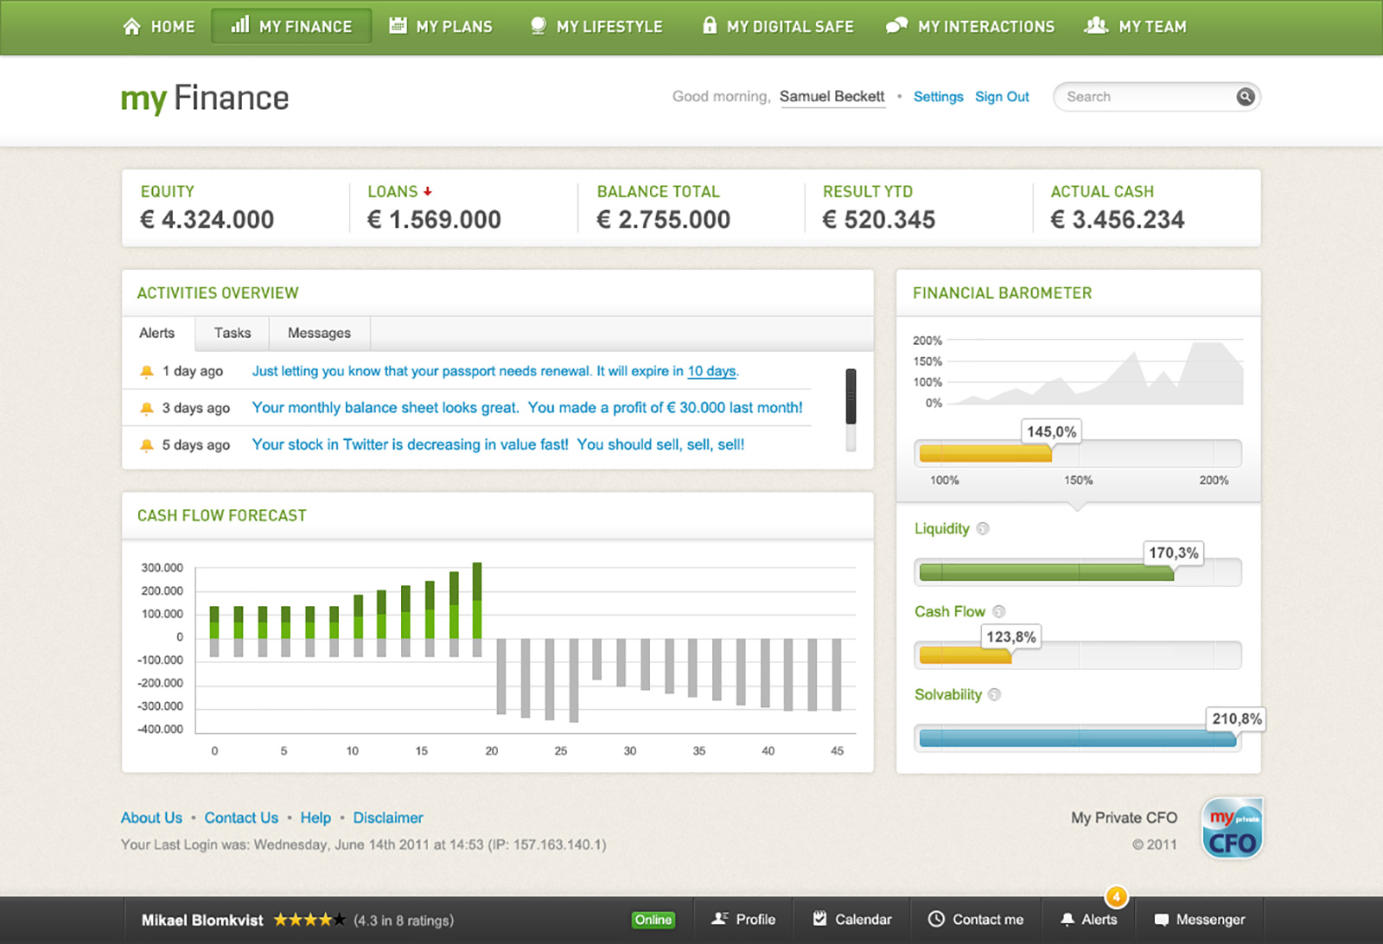Click the info icon next to Cash Flow
This screenshot has height=944, width=1383.
(x=999, y=611)
